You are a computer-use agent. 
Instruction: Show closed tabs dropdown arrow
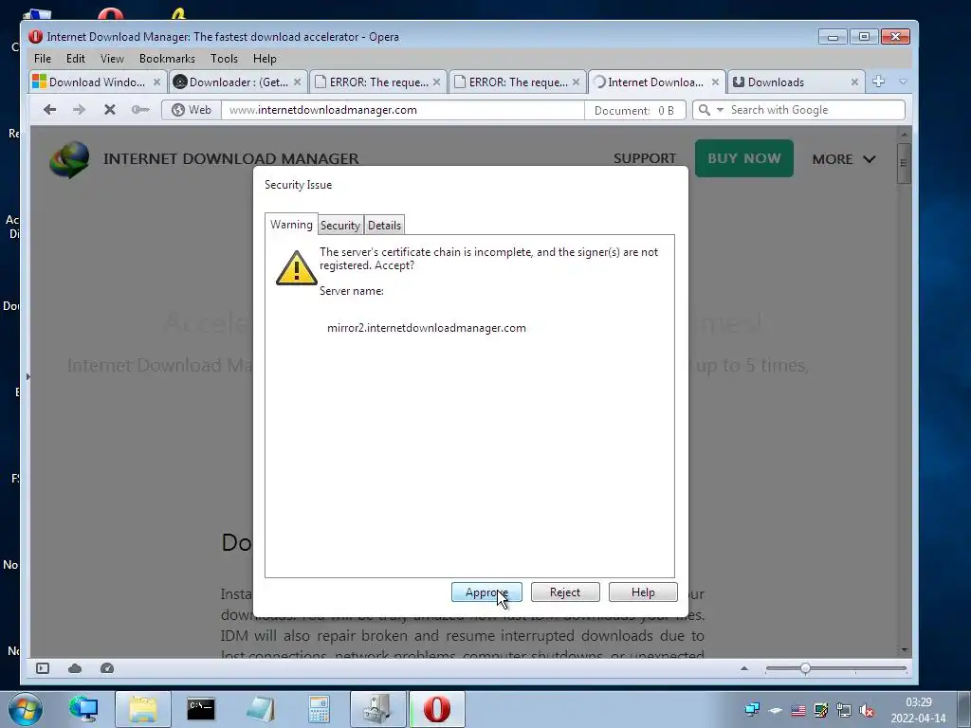(903, 82)
